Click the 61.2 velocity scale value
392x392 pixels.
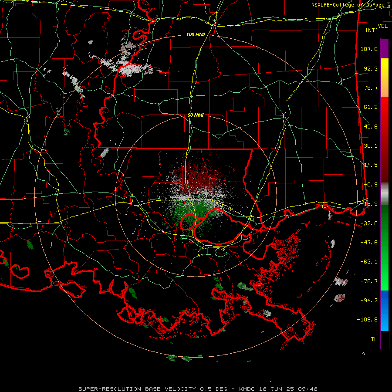371,107
